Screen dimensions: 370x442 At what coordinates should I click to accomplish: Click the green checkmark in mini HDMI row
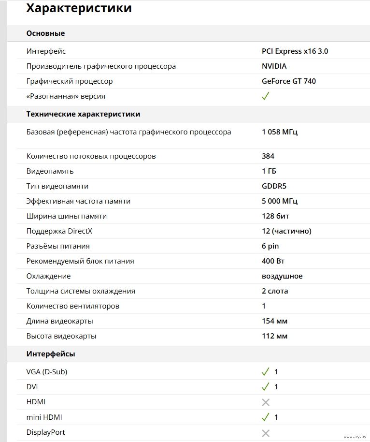pyautogui.click(x=265, y=417)
